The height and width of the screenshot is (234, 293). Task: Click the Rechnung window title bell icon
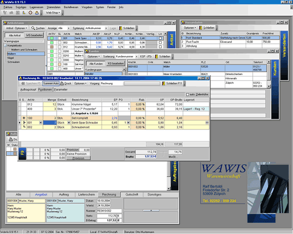[20, 78]
